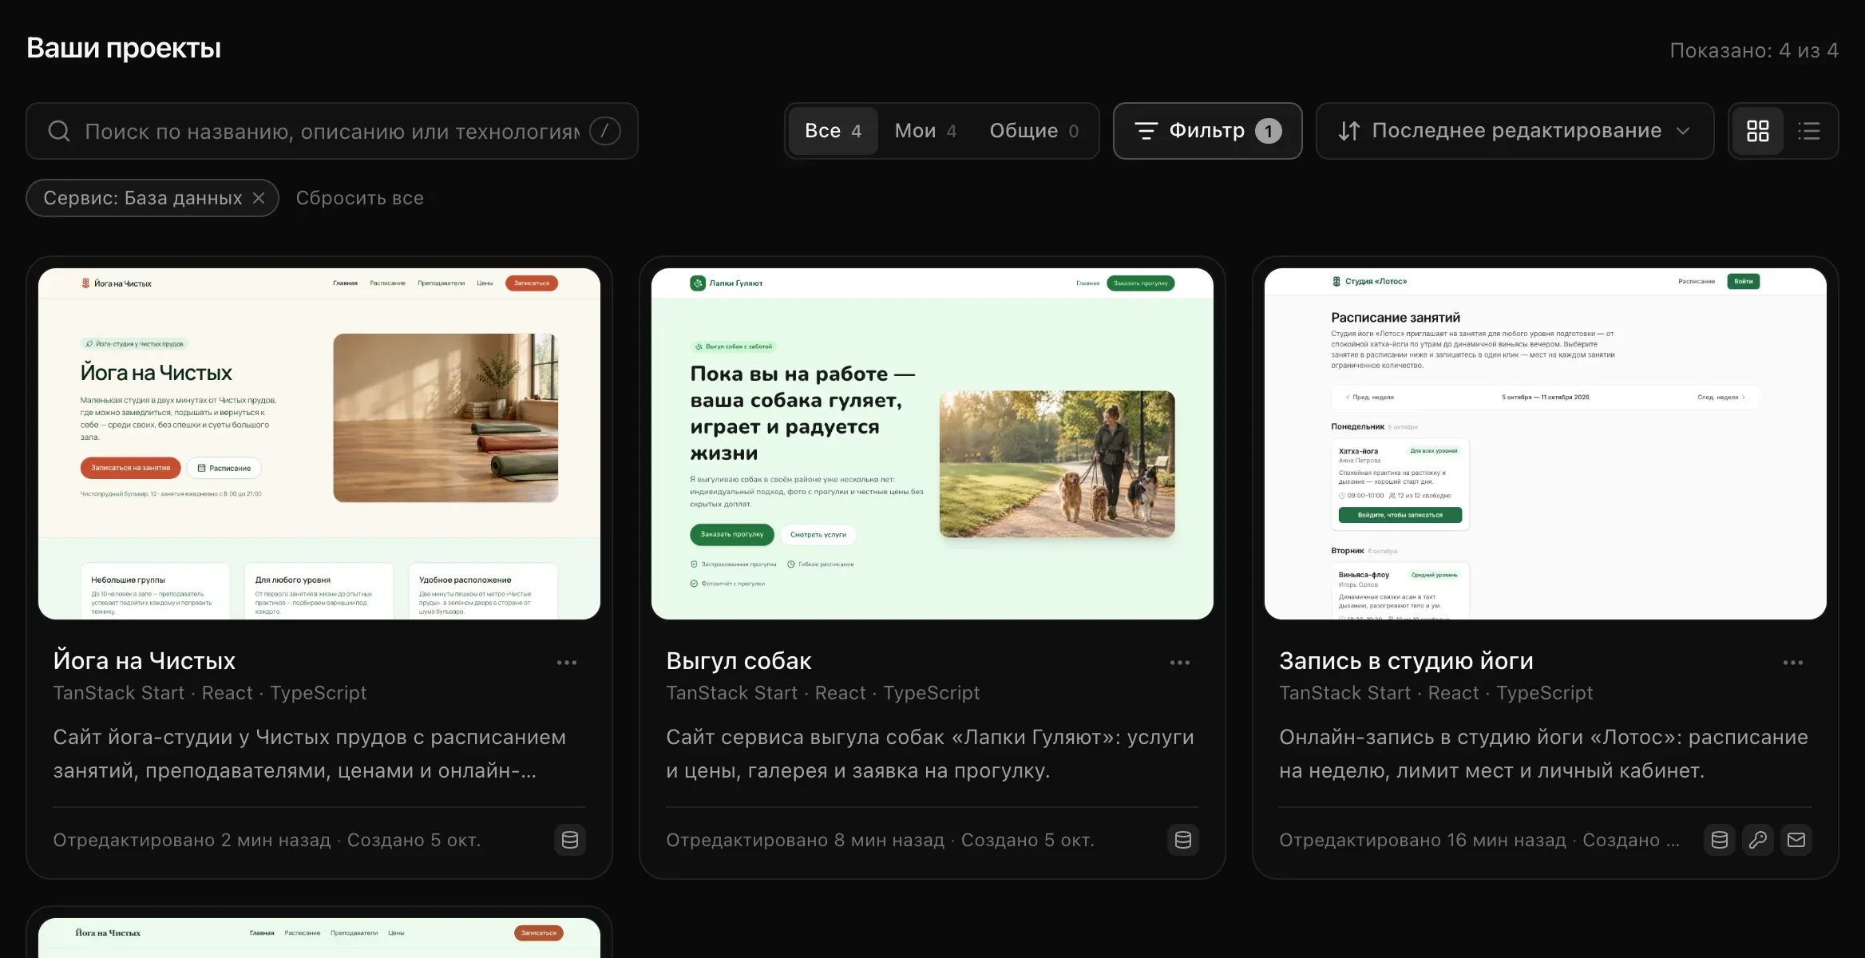
Task: Open the Последнее редактирование sort dropdown
Action: tap(1515, 131)
